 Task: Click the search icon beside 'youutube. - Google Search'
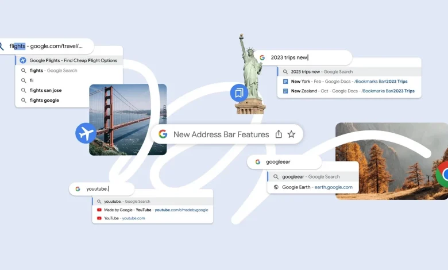pyautogui.click(x=99, y=202)
